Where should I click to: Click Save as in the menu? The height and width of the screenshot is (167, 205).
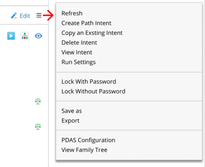click(x=72, y=111)
